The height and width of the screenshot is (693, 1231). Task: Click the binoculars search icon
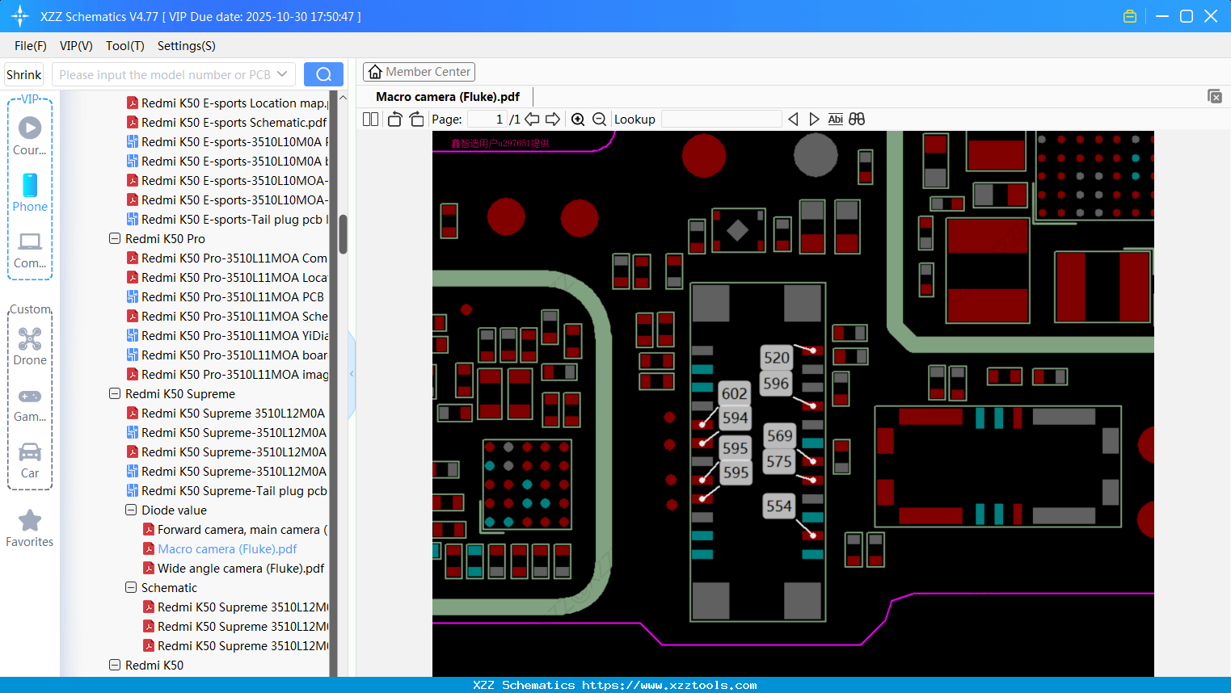pos(857,120)
